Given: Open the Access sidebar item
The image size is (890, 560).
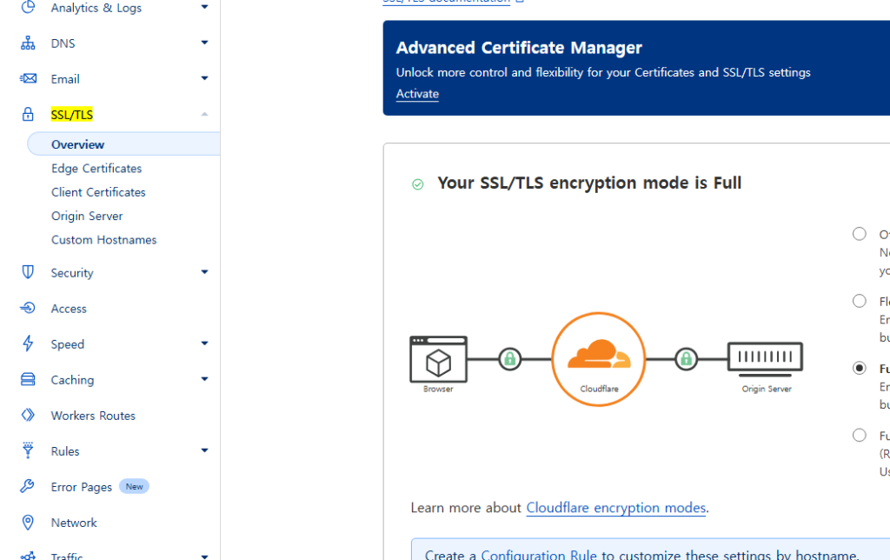Looking at the screenshot, I should point(69,309).
